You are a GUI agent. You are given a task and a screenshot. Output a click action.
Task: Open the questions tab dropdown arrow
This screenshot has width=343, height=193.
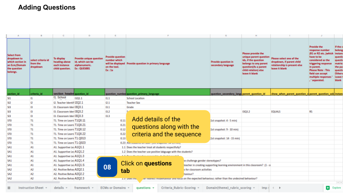[153, 188]
